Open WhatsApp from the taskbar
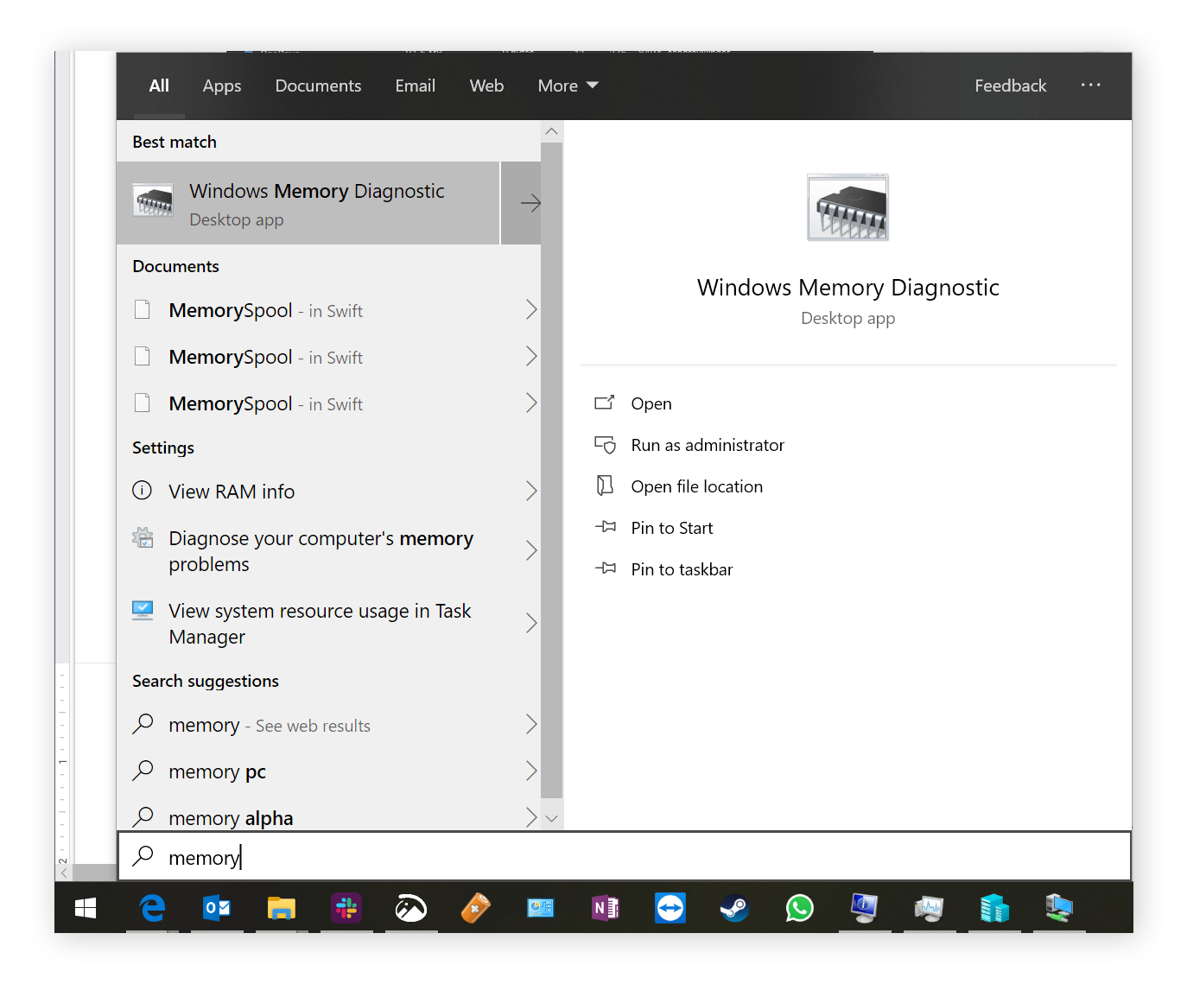Viewport: 1187px width, 984px height. tap(799, 908)
